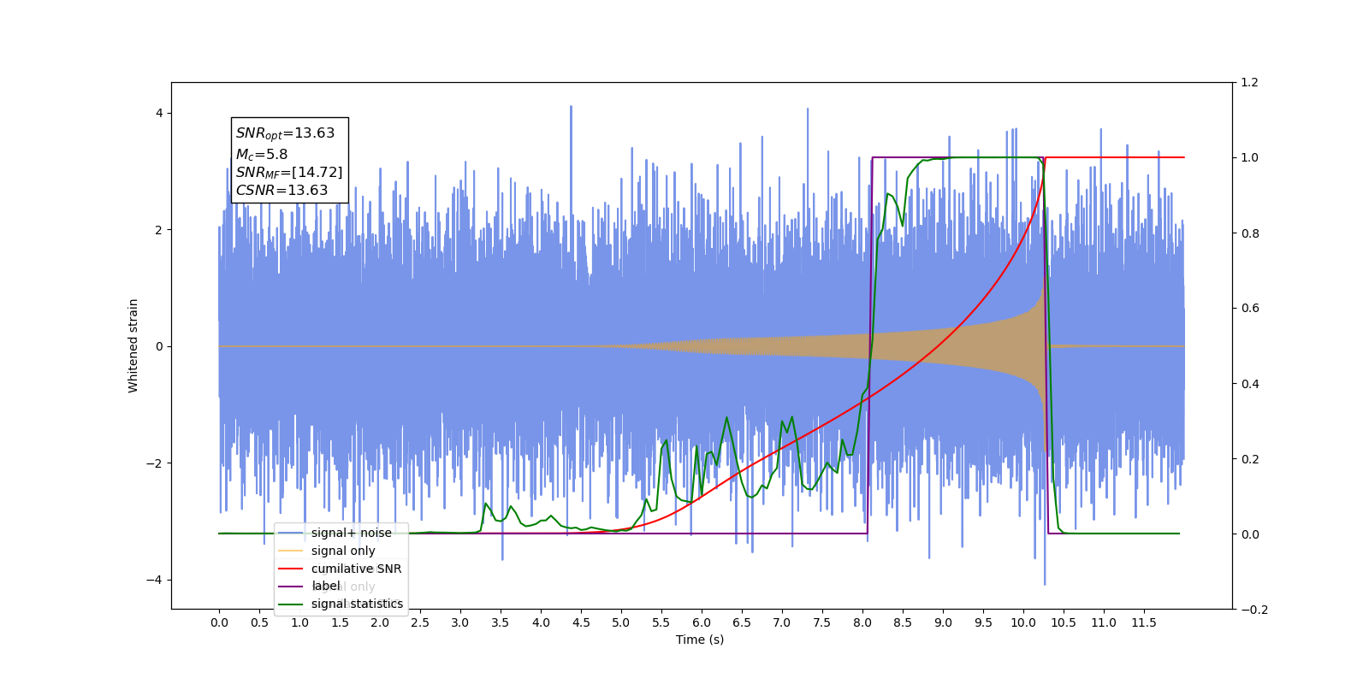Click the 'Whitened strain' y-axis label
The image size is (1369, 684).
click(x=133, y=345)
